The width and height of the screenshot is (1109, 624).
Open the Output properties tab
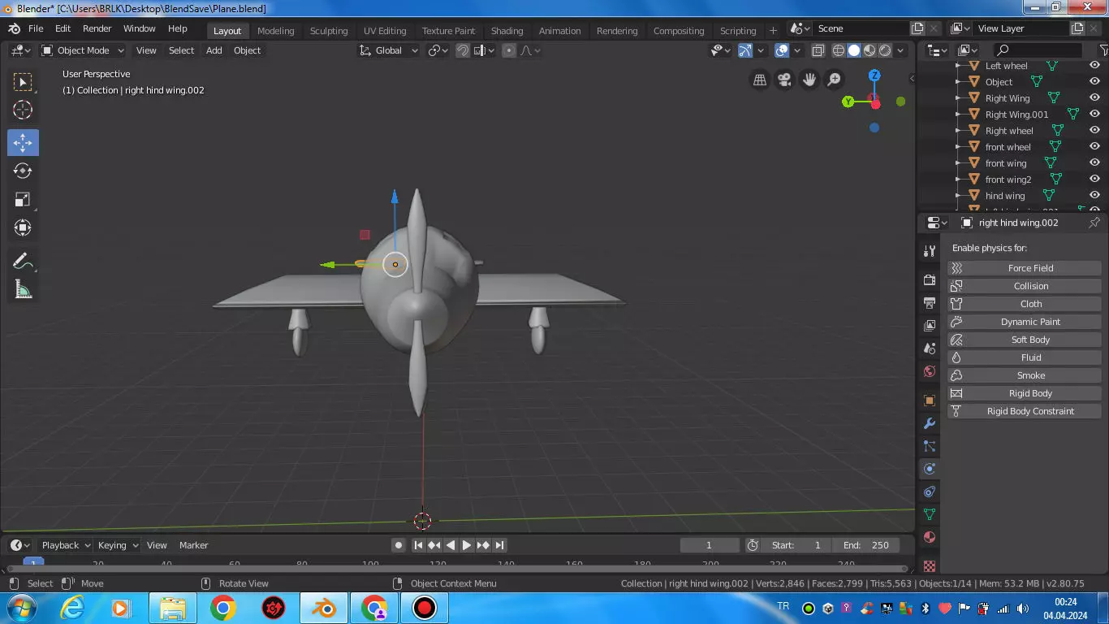(x=930, y=303)
